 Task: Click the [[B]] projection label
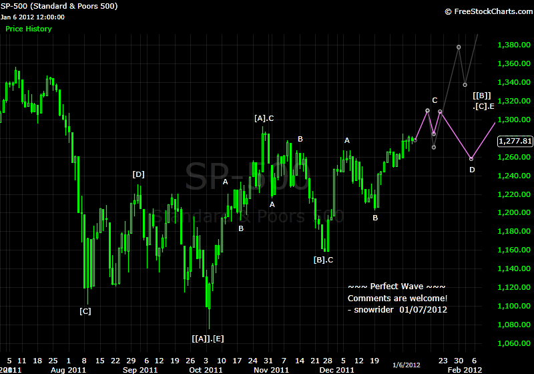pyautogui.click(x=482, y=96)
